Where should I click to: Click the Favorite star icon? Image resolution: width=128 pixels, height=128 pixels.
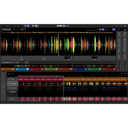coord(44,58)
